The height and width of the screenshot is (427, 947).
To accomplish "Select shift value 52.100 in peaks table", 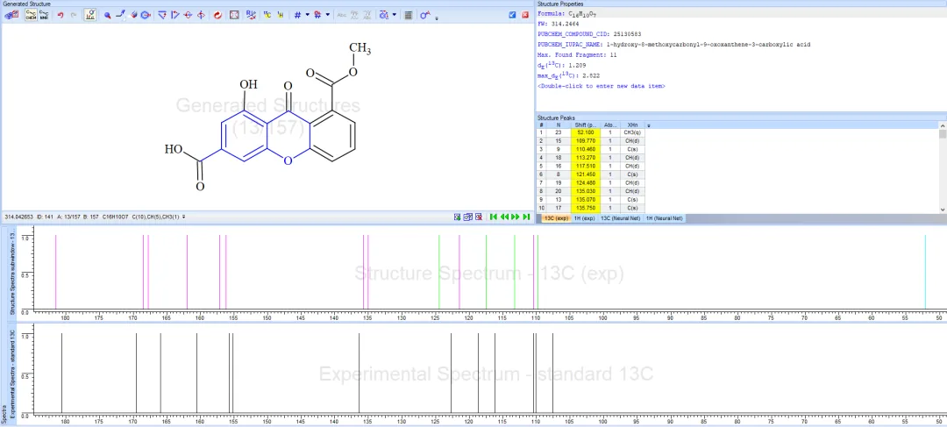I will [x=585, y=132].
